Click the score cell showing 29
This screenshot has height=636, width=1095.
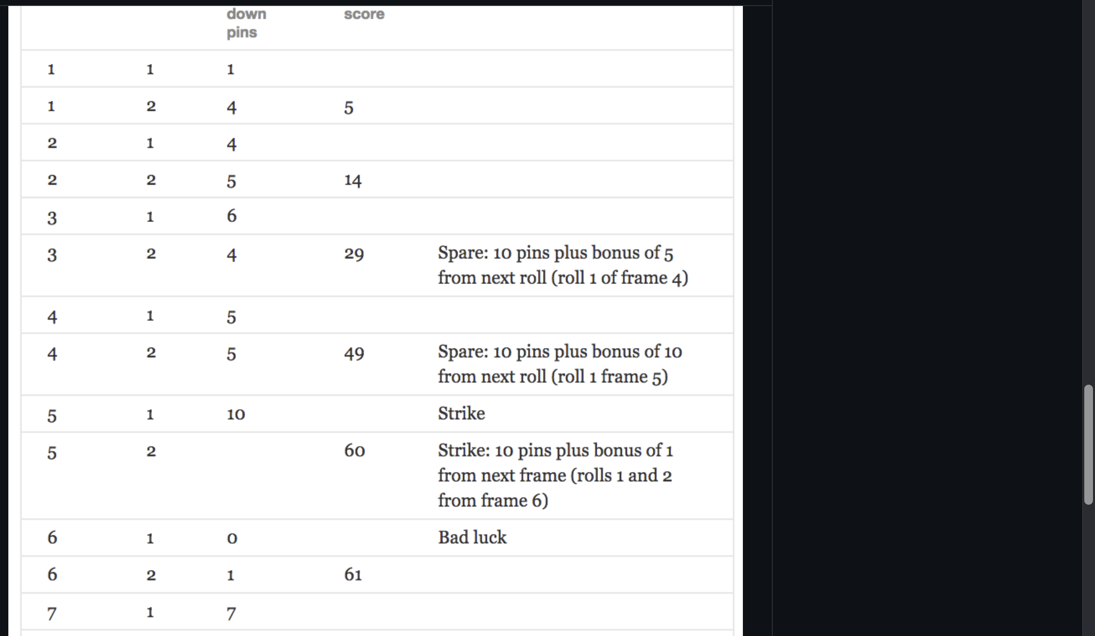pyautogui.click(x=354, y=254)
